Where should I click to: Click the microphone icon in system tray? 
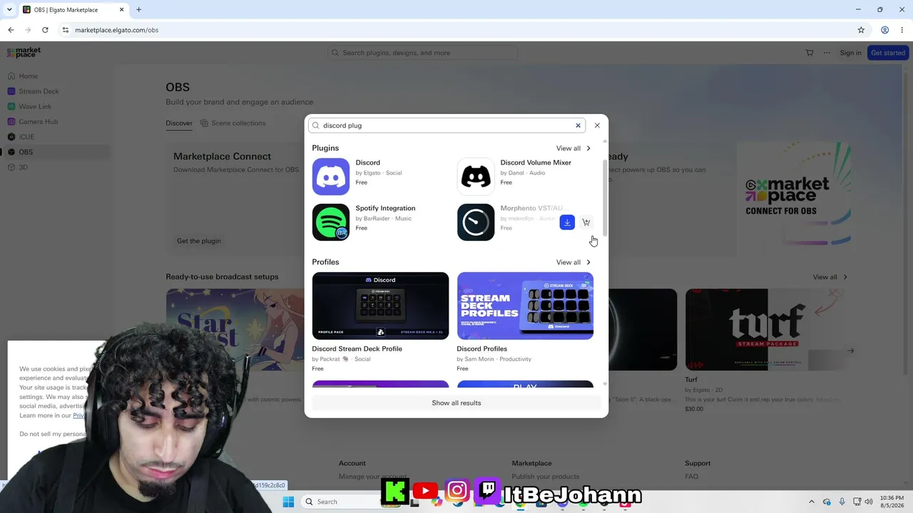pos(842,502)
